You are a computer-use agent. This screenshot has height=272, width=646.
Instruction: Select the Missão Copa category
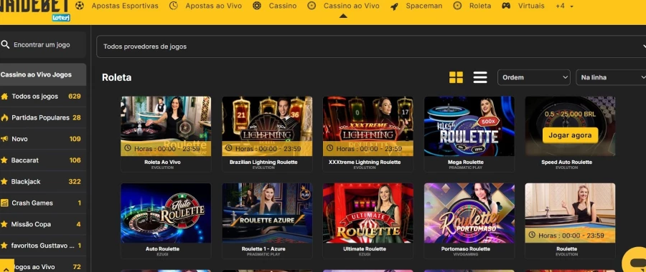coord(43,224)
